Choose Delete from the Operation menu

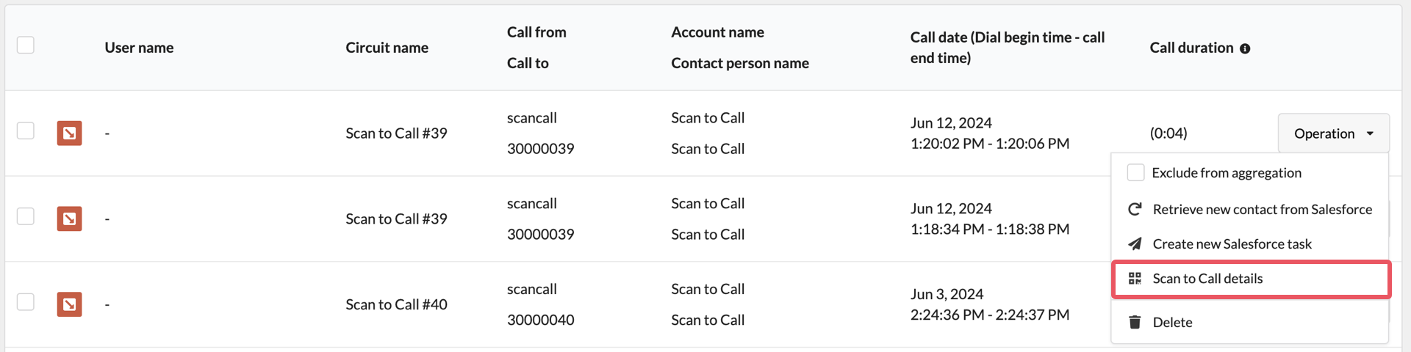1249,322
